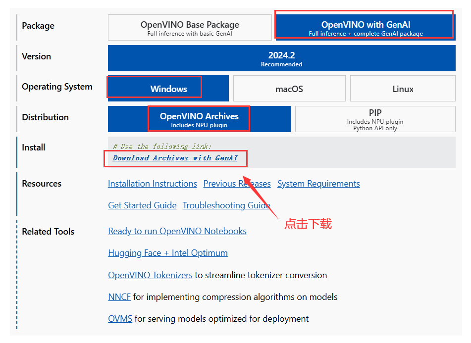This screenshot has width=471, height=343.
Task: Pick version 2024.2 Recommended
Action: (281, 58)
